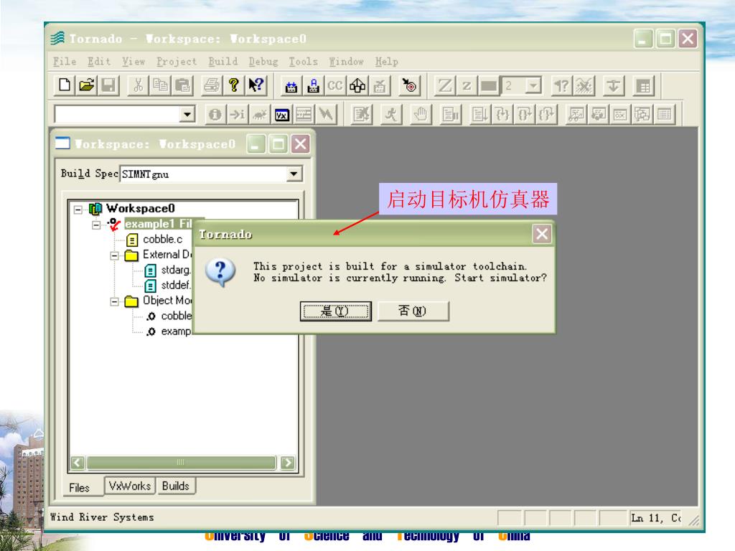The width and height of the screenshot is (735, 551).
Task: Open the Project menu
Action: (177, 62)
